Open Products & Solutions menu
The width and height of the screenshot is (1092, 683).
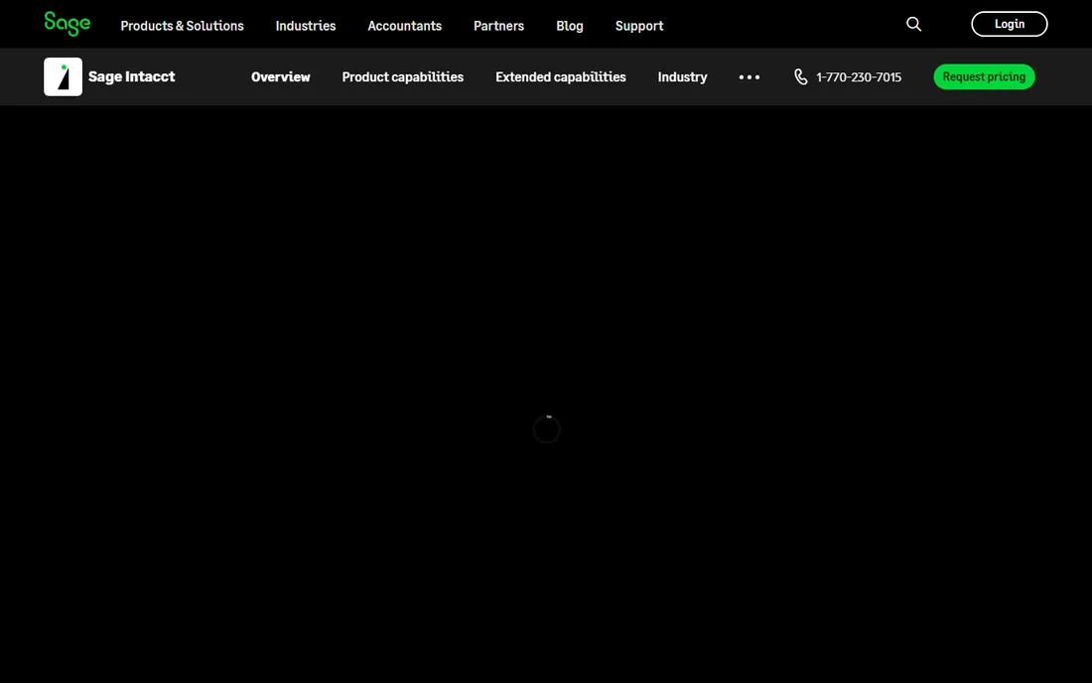point(182,26)
